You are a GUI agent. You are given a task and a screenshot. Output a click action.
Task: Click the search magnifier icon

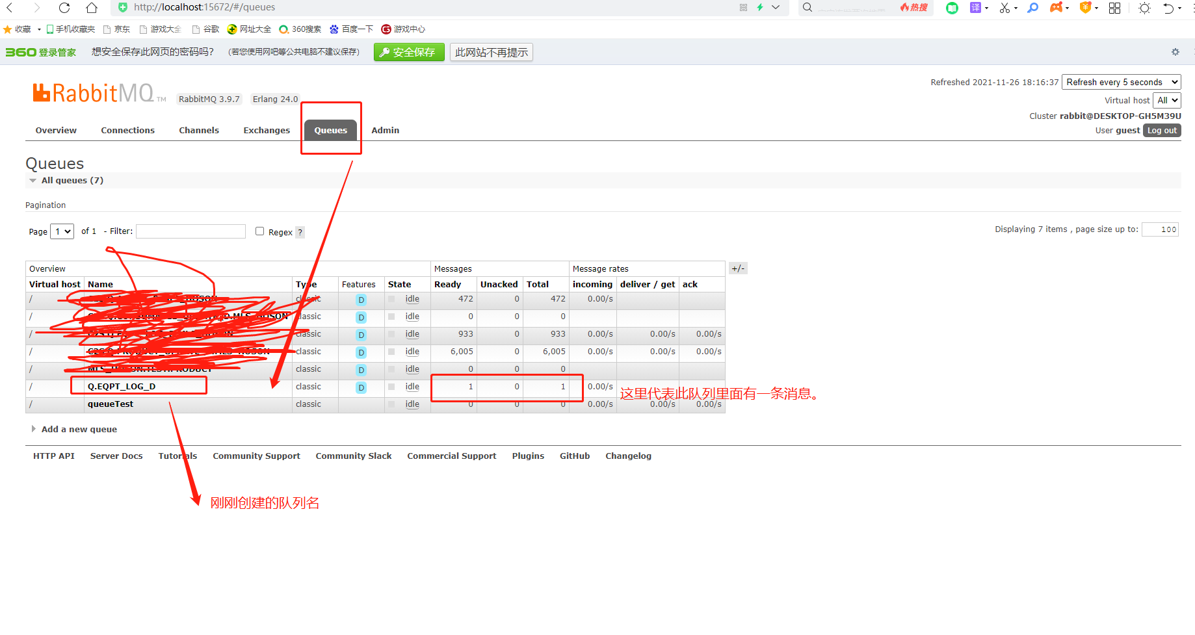808,8
